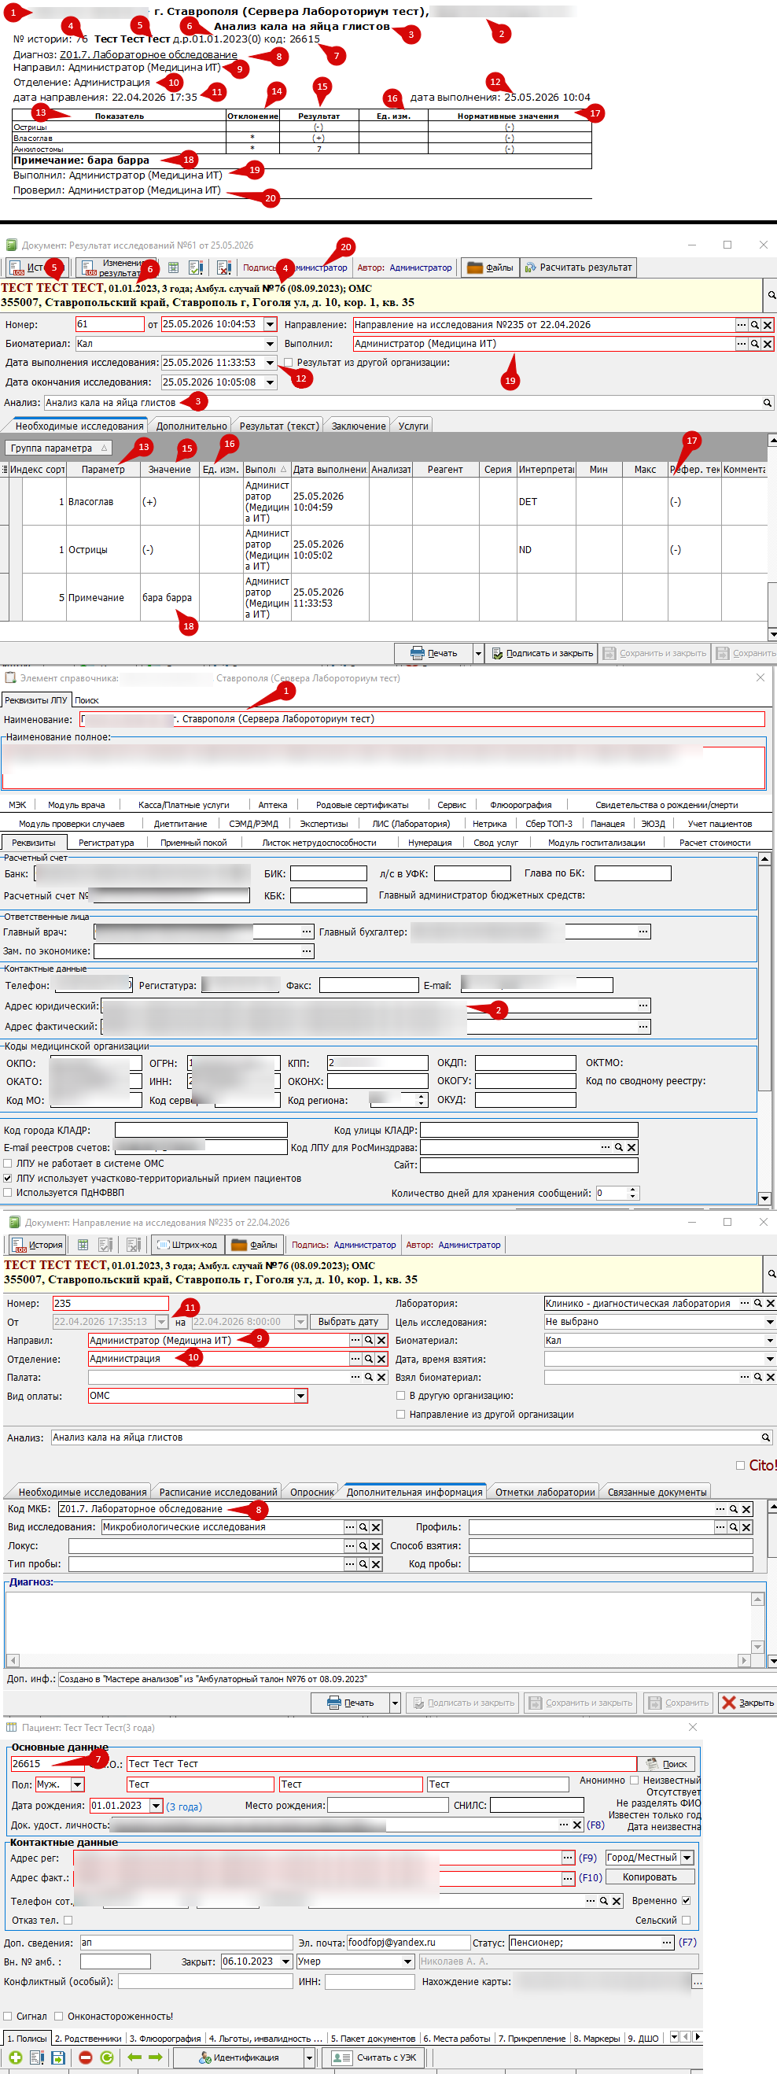Click Закрыть in the Направление window

pyautogui.click(x=747, y=1702)
